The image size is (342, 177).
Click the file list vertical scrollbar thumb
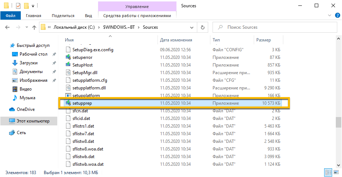tap(338, 122)
